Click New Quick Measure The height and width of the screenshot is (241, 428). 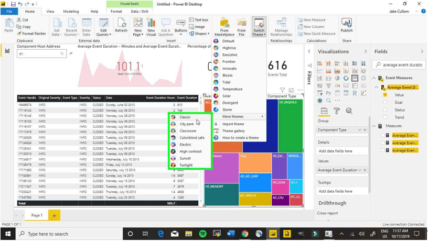(x=316, y=34)
